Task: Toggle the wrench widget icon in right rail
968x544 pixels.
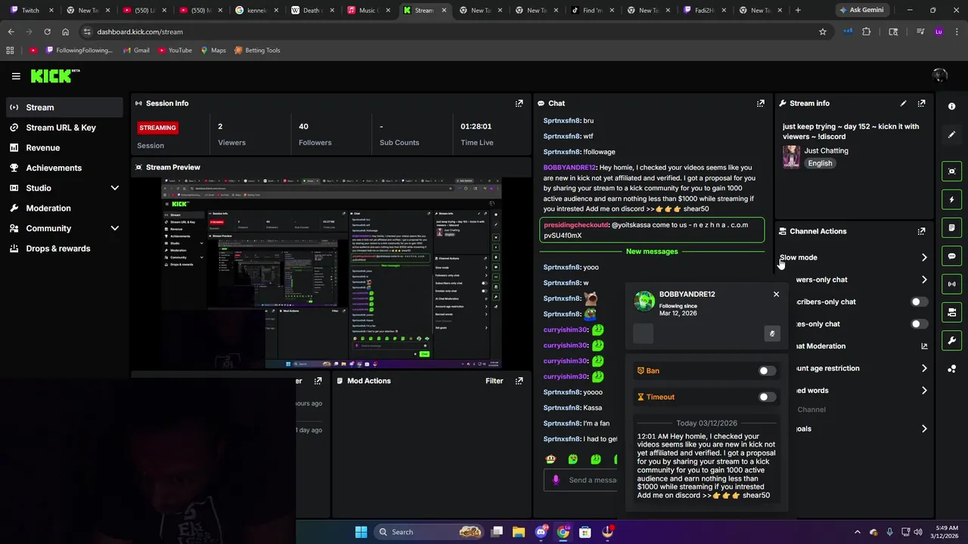Action: (x=951, y=341)
